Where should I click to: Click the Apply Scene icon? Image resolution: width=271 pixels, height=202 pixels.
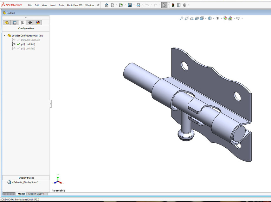point(230,18)
